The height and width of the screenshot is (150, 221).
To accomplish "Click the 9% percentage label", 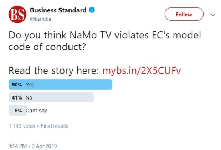I will pos(19,111).
